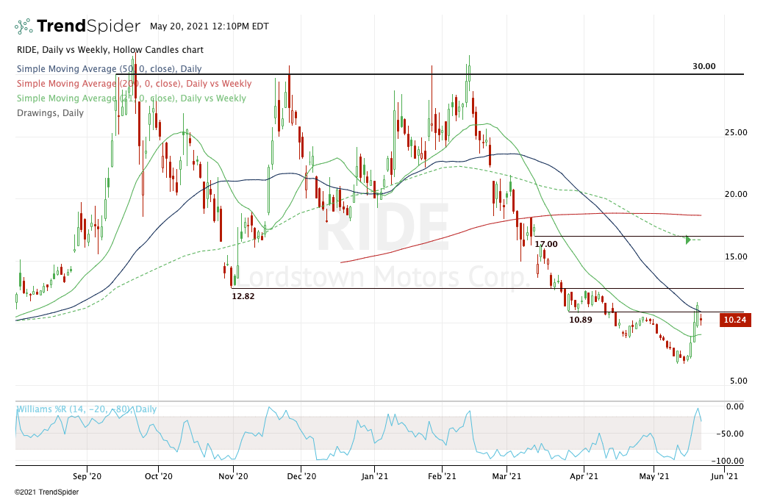Select the Simple Moving Average 200 legend entry
766x499 pixels.
click(x=134, y=84)
